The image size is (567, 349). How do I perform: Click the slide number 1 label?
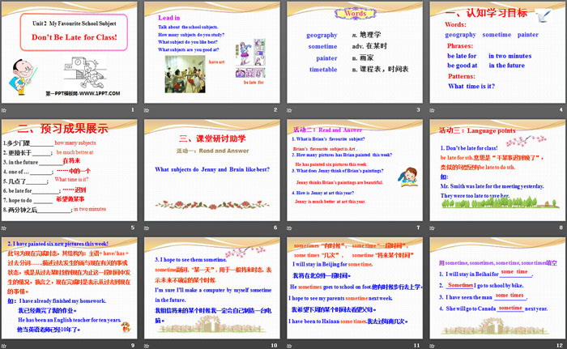tap(132, 109)
